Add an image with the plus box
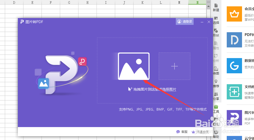Screen dimensions: 254x140 point(175,66)
